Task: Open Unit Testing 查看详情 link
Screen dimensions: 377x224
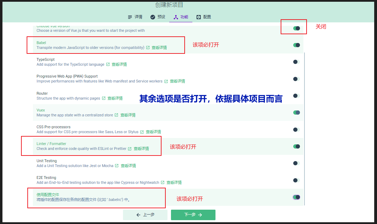Action: coord(128,166)
